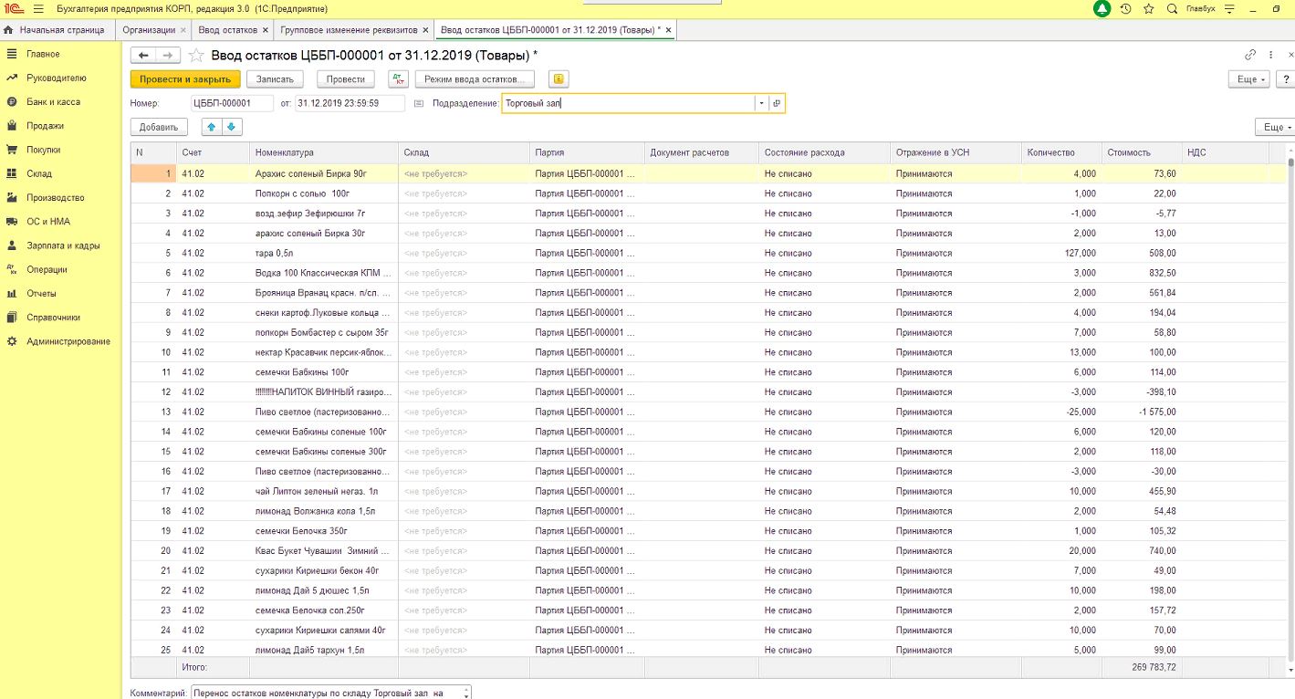Open the history clock icon

point(1125,9)
